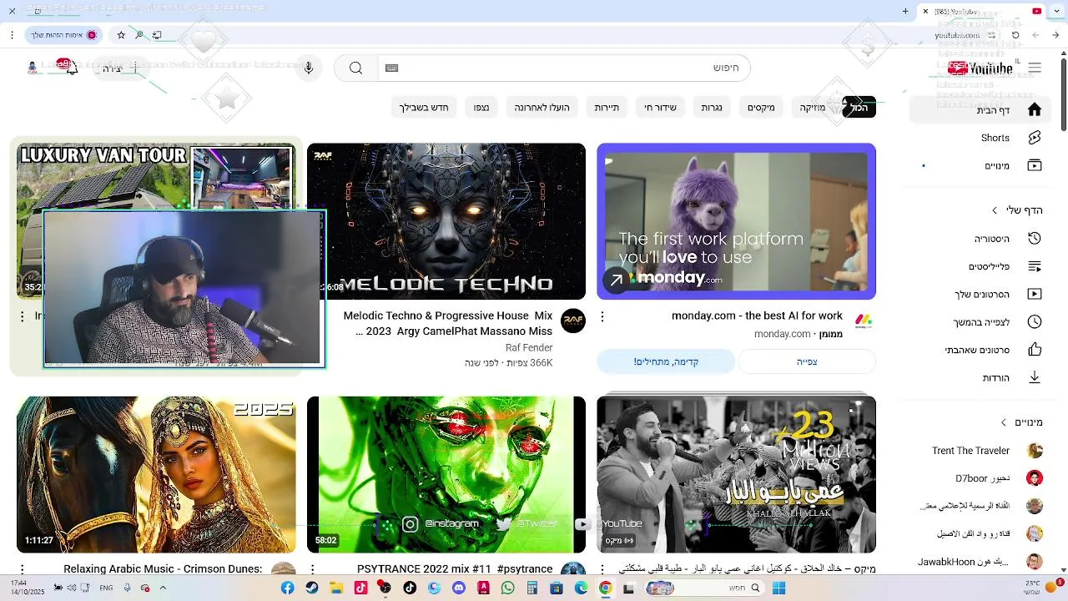Screen dimensions: 1068x601
Task: Open the green PSYTRANCE mix thumbnail
Action: 446,474
